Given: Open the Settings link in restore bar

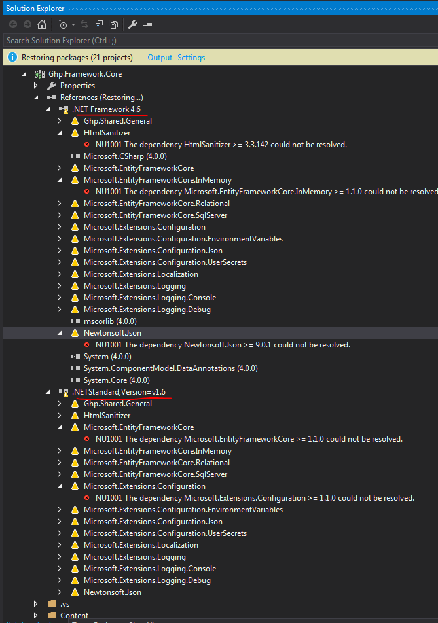Looking at the screenshot, I should (191, 58).
